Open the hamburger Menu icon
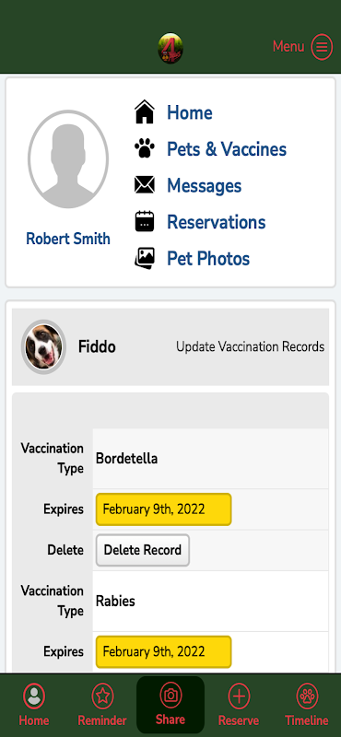The height and width of the screenshot is (737, 341). pos(322,47)
